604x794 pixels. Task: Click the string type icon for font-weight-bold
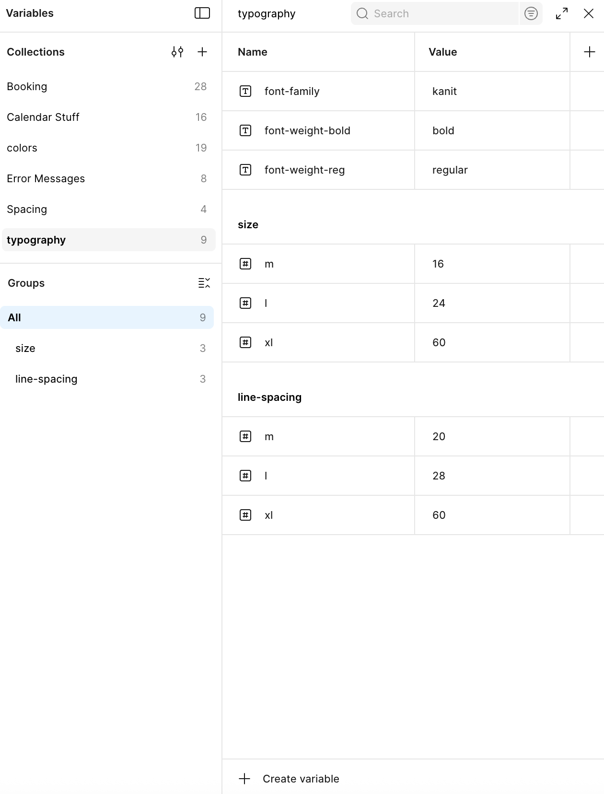245,130
